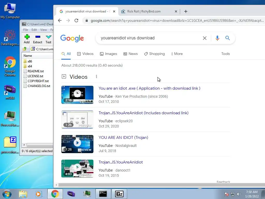
Task: Switch to Chrome in taskbar
Action: pyautogui.click(x=55, y=194)
